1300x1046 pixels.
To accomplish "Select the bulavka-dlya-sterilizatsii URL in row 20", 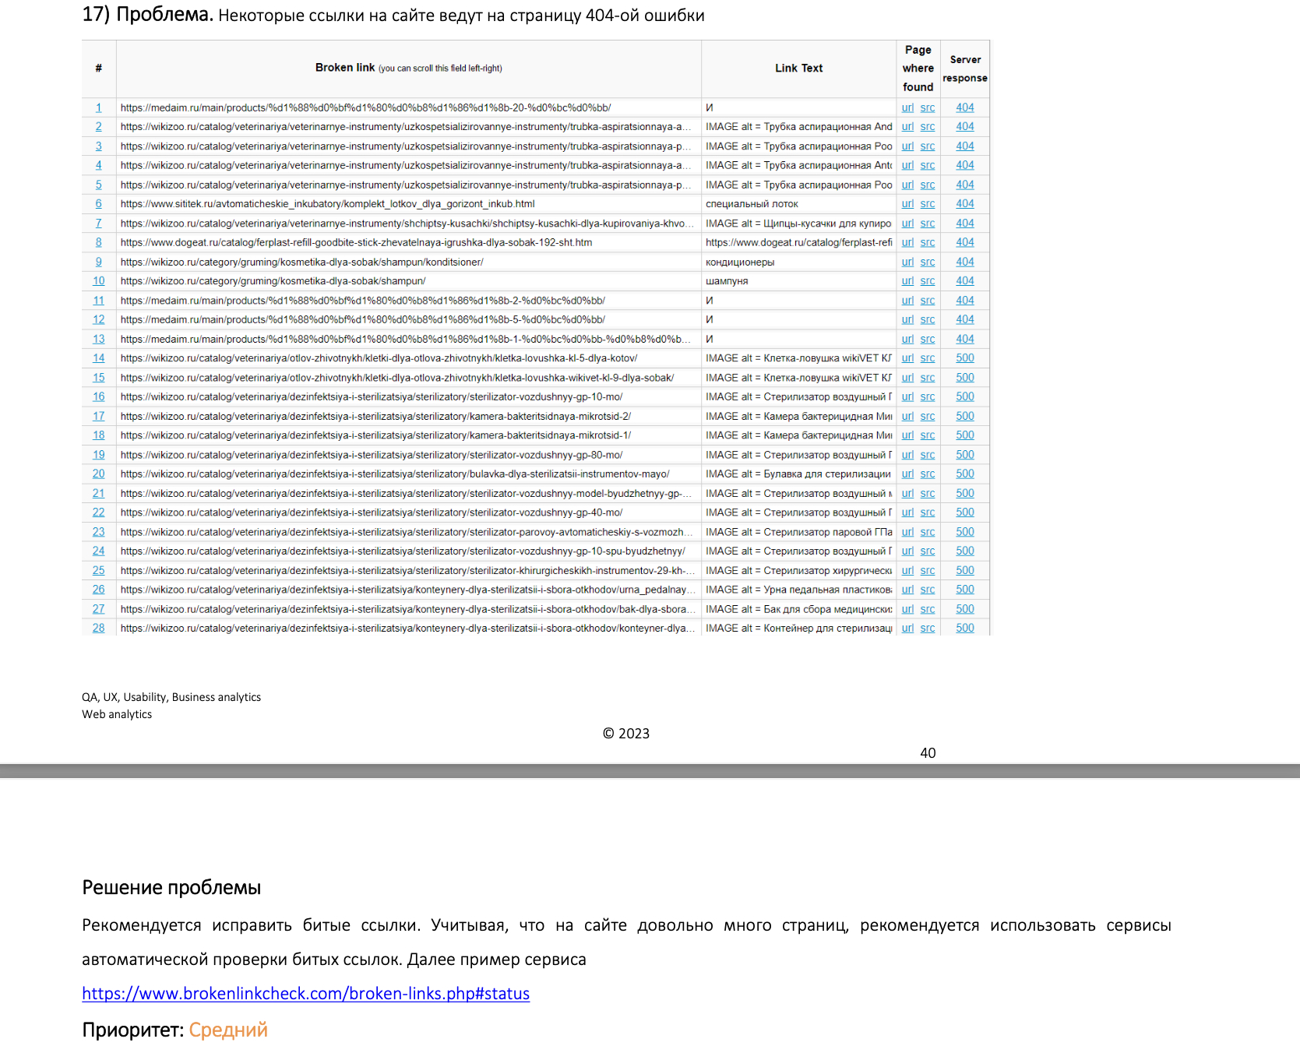I will 396,474.
